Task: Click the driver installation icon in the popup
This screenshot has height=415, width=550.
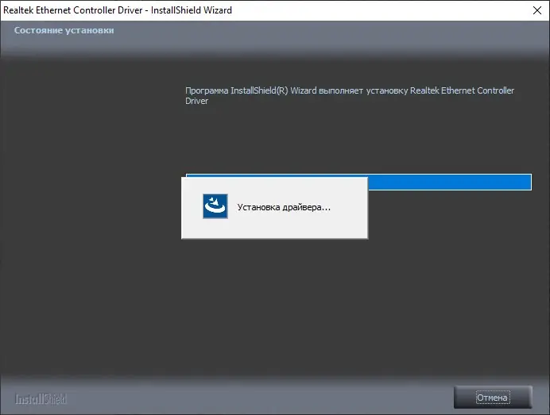Action: [215, 206]
